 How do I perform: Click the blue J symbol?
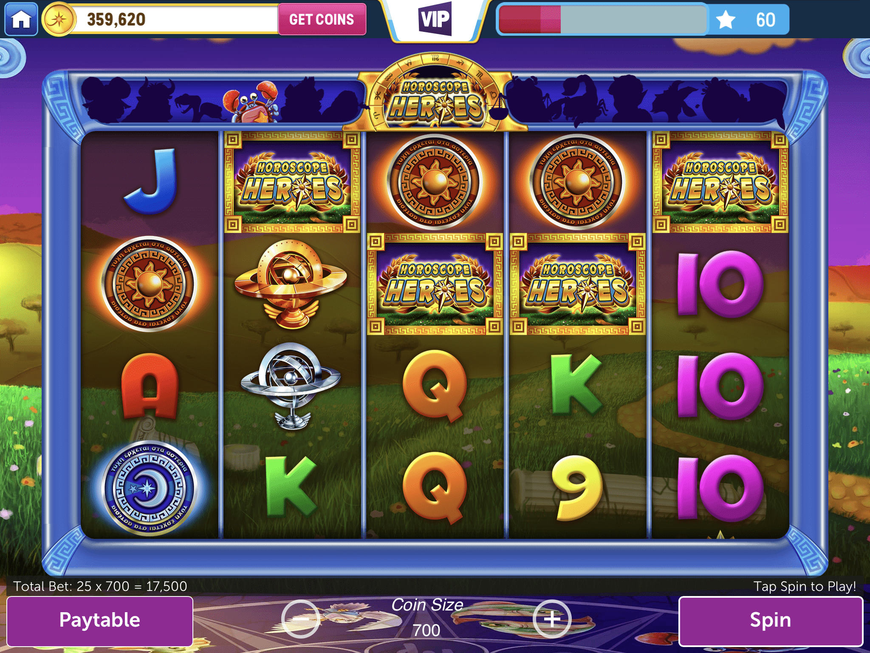151,181
